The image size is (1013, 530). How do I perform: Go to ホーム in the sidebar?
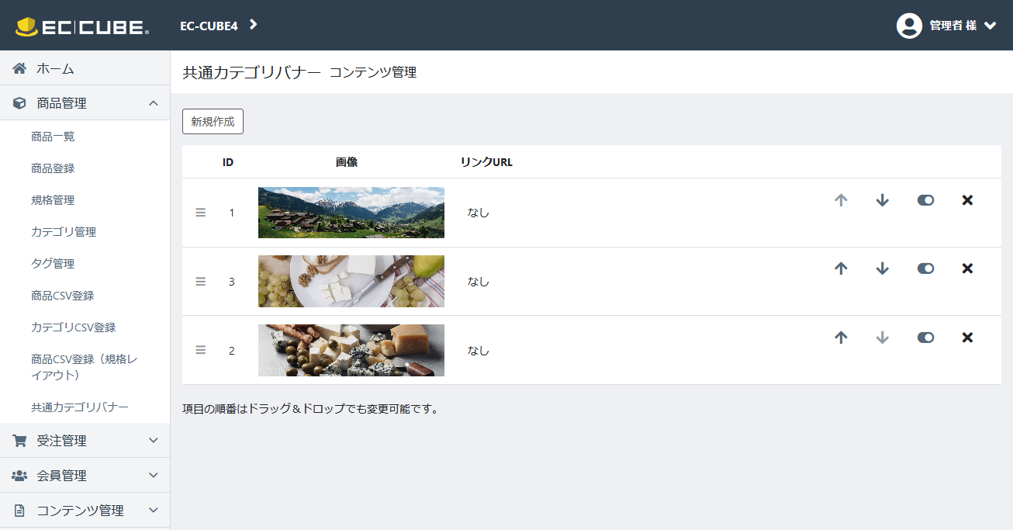coord(85,68)
